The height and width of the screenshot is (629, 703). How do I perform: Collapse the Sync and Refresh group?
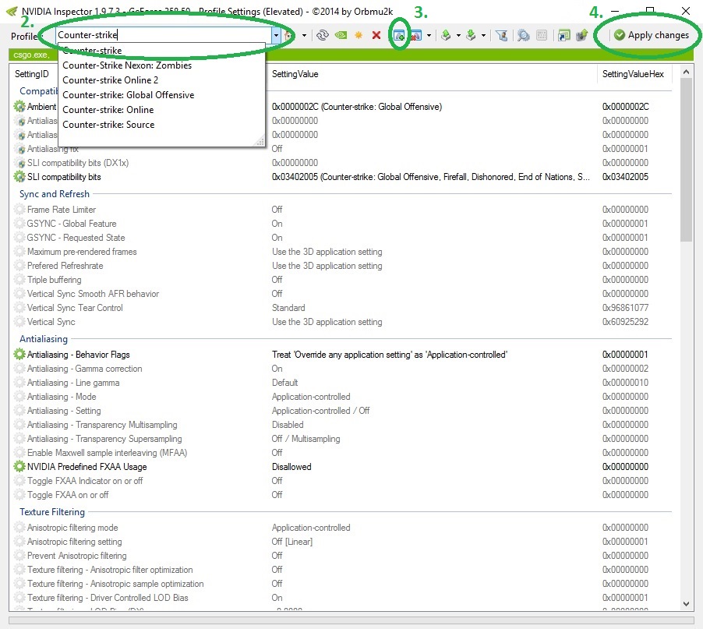pos(55,193)
